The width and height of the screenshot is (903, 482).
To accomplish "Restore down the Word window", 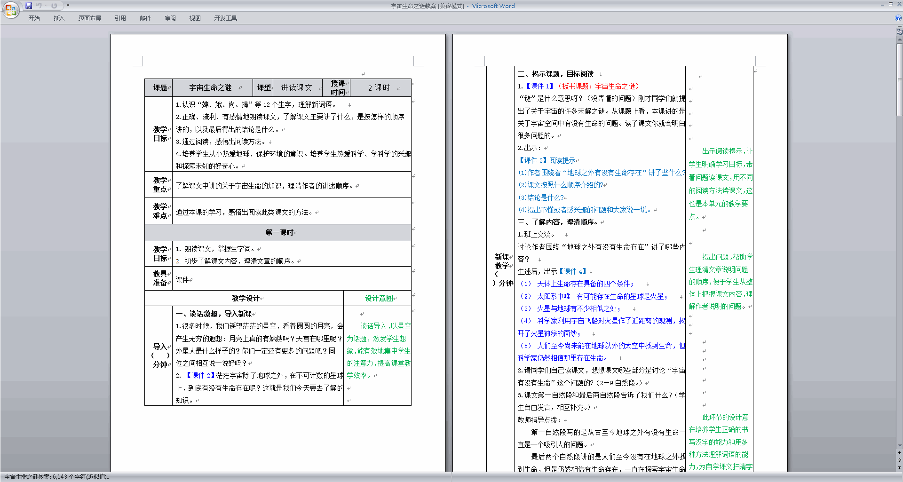I will (x=890, y=4).
